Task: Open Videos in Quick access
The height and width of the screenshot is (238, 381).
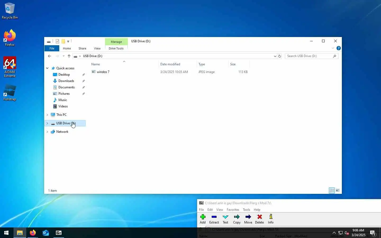Action: pyautogui.click(x=63, y=106)
